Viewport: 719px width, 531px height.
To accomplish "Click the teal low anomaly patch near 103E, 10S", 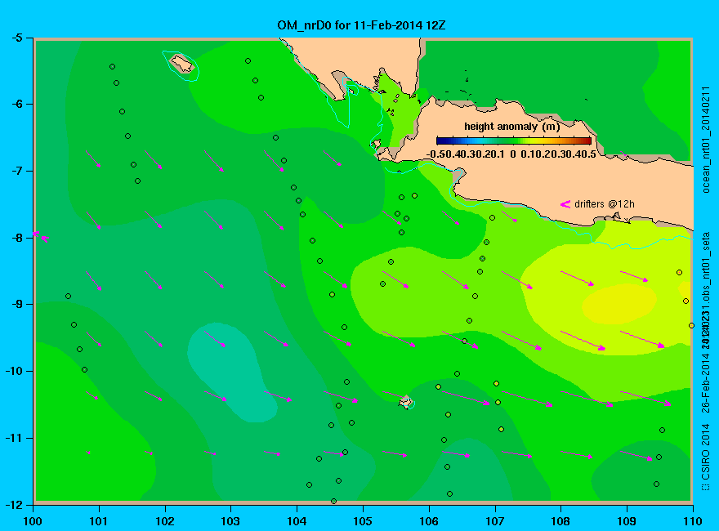I will [231, 372].
